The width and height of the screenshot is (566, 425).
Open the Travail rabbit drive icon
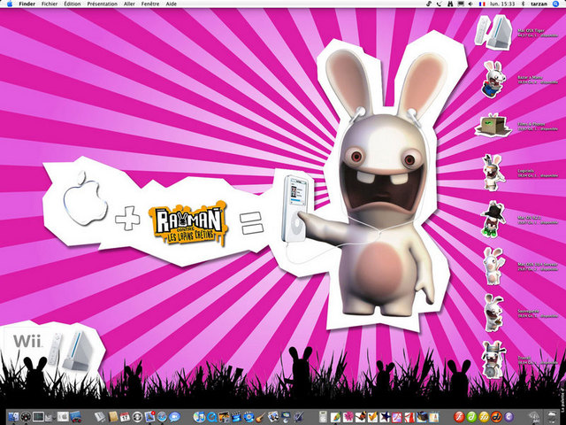coord(493,359)
